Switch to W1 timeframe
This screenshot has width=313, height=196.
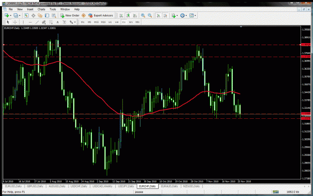pos(131,22)
